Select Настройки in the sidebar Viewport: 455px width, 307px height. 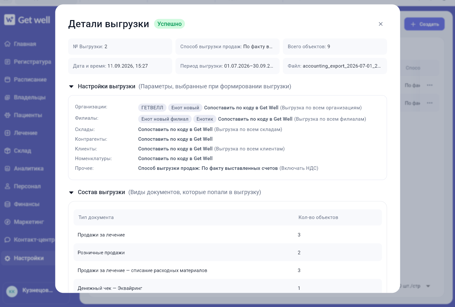pos(28,258)
